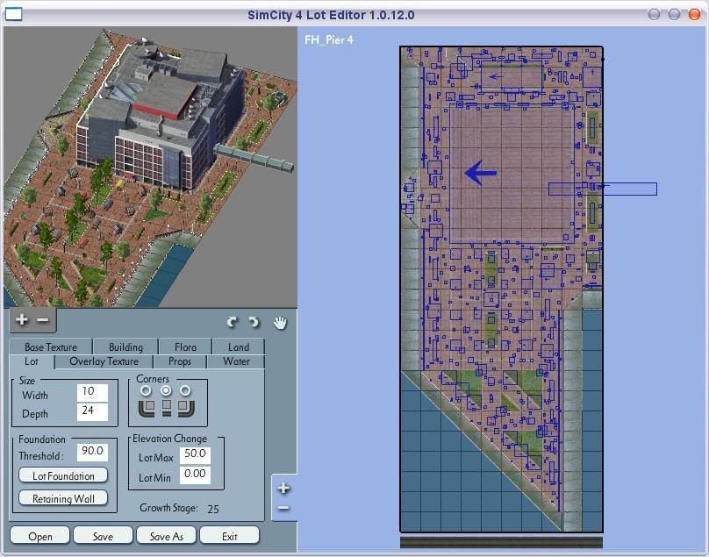Click the Foundation Threshold field

[92, 452]
